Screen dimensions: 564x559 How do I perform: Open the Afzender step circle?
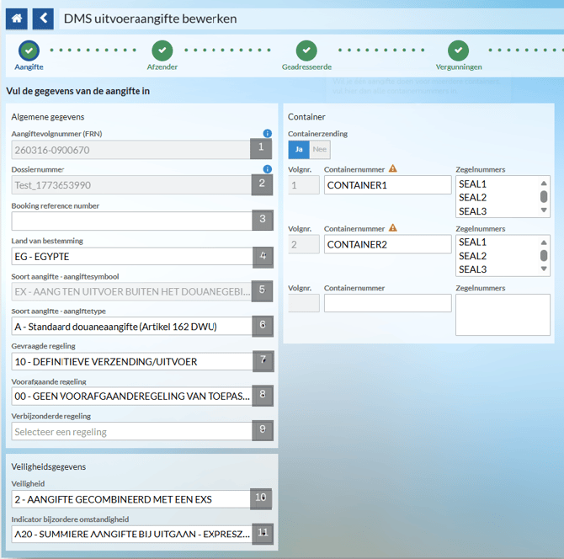162,51
